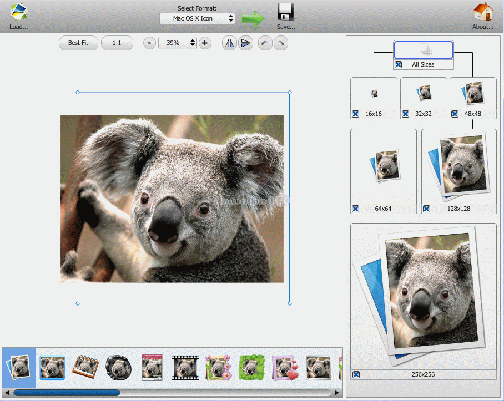The width and height of the screenshot is (504, 401).
Task: Select the stacked photos icon style
Action: 19,367
